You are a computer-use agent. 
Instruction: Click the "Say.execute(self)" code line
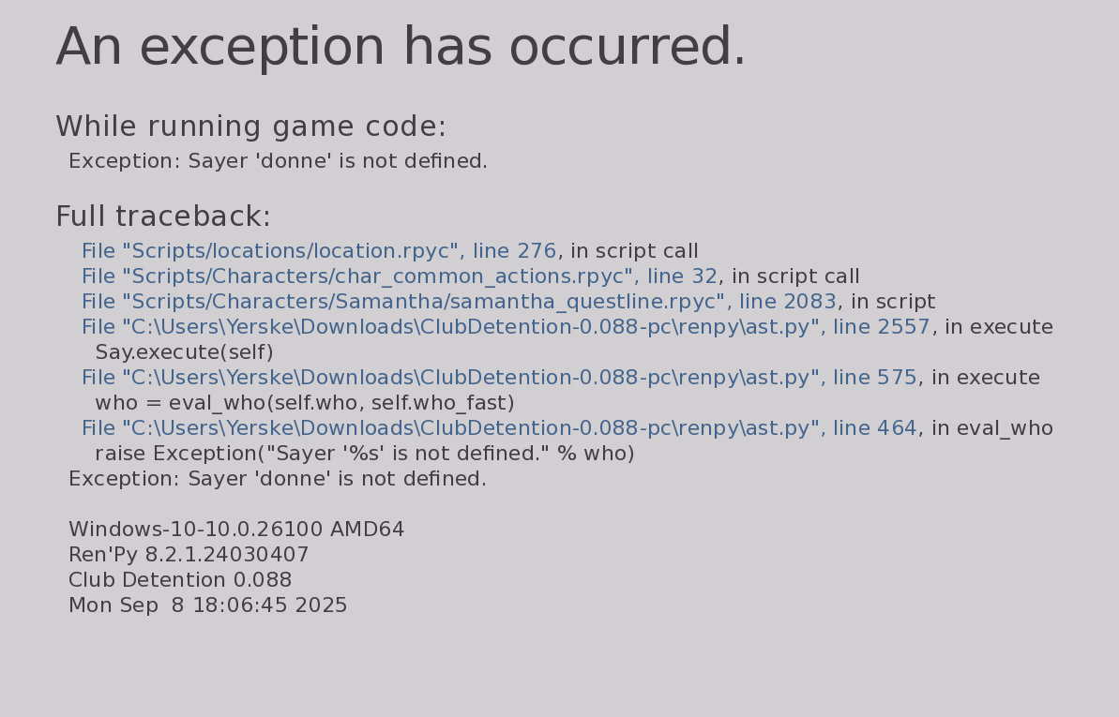click(184, 352)
